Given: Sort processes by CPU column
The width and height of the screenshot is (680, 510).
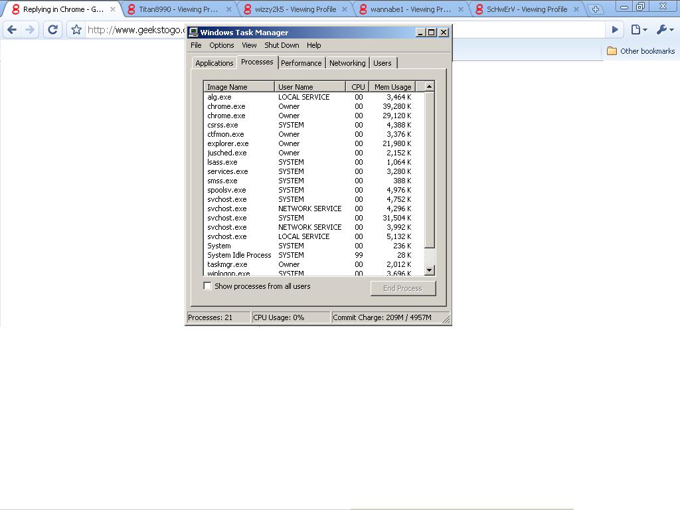Looking at the screenshot, I should pyautogui.click(x=357, y=87).
